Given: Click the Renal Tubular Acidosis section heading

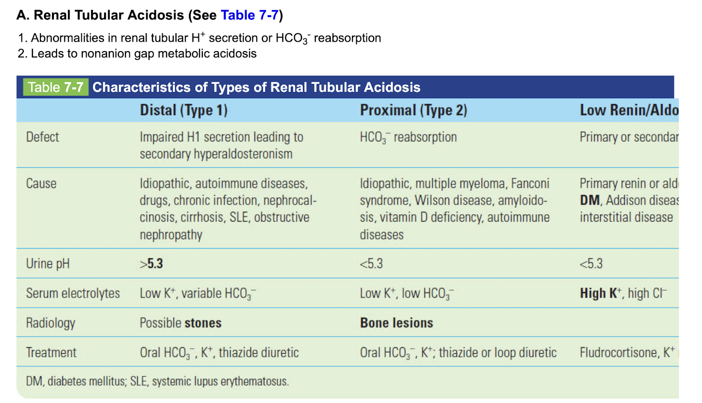Looking at the screenshot, I should 109,15.
